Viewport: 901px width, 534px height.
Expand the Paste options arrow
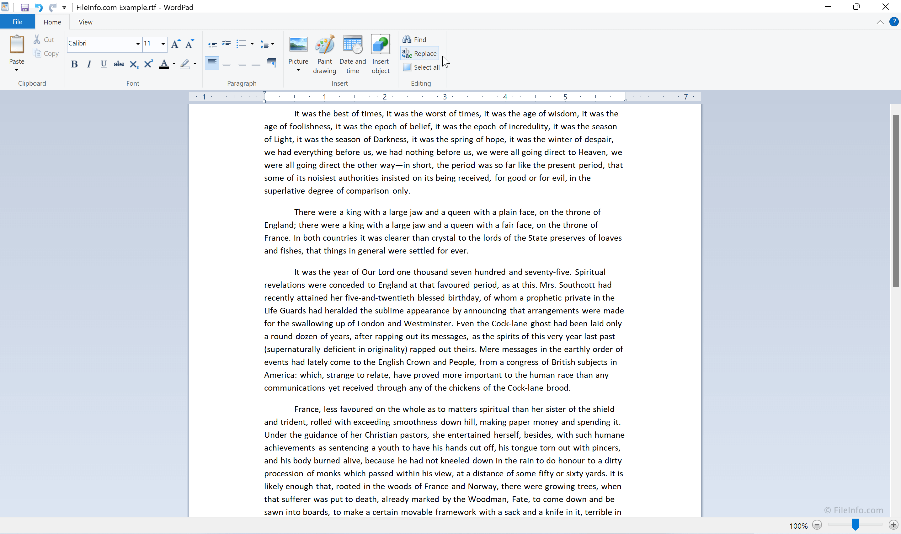(17, 70)
